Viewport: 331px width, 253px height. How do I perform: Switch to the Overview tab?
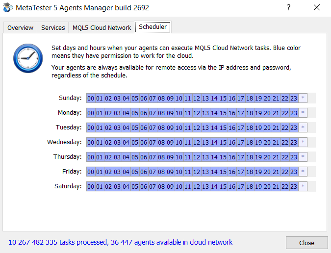[x=20, y=27]
